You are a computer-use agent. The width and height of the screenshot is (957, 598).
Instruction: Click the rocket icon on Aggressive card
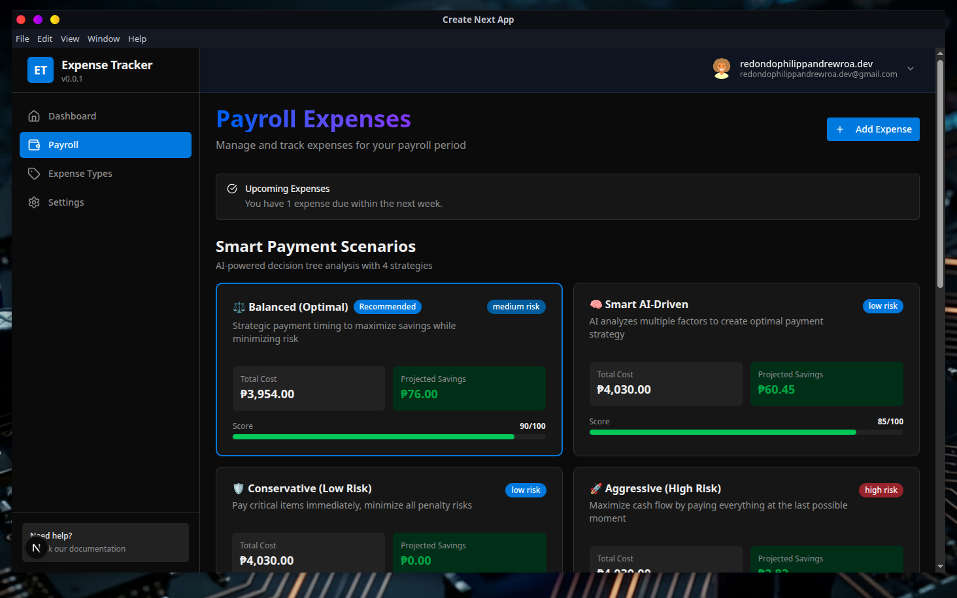596,488
